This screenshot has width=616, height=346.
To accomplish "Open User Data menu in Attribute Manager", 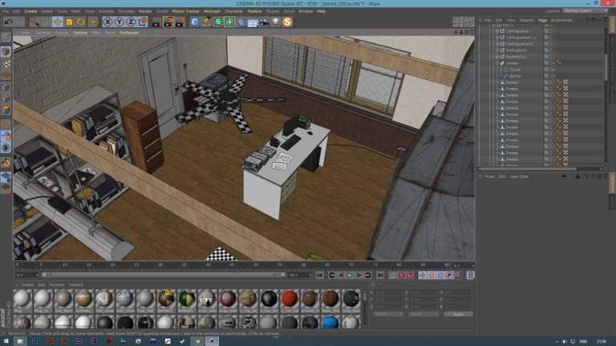I will 519,176.
